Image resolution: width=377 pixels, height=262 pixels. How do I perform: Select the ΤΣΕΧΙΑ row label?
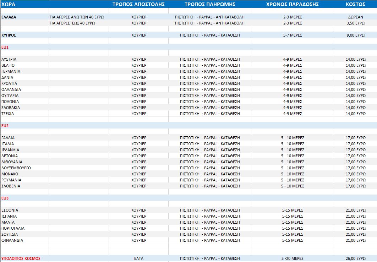[8, 114]
